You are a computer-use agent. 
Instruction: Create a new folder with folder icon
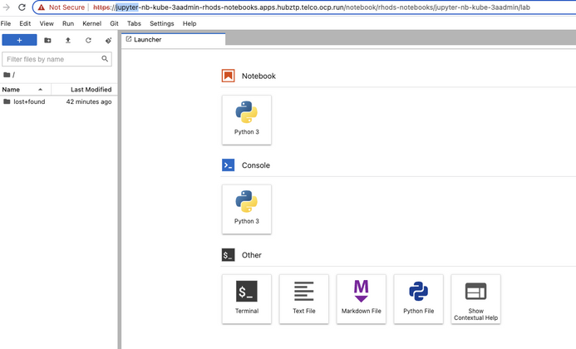coord(47,41)
